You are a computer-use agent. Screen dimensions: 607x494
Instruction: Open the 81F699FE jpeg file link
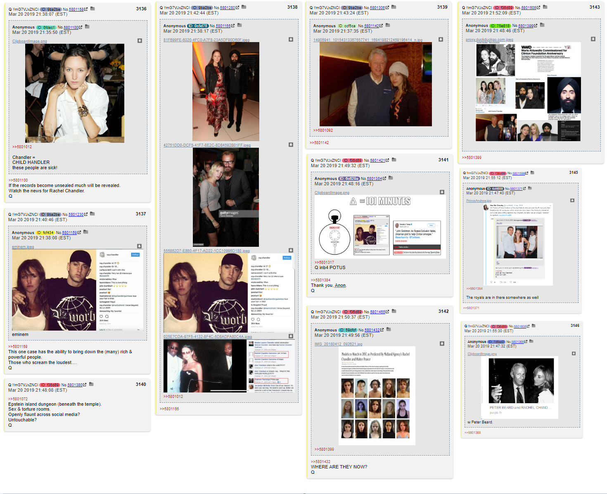tap(206, 40)
